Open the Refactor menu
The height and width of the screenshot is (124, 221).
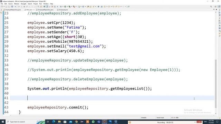tap(17, 4)
